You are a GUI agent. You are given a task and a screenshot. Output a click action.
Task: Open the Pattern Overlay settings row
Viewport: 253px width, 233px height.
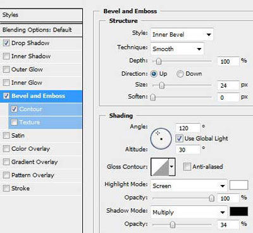coord(41,175)
